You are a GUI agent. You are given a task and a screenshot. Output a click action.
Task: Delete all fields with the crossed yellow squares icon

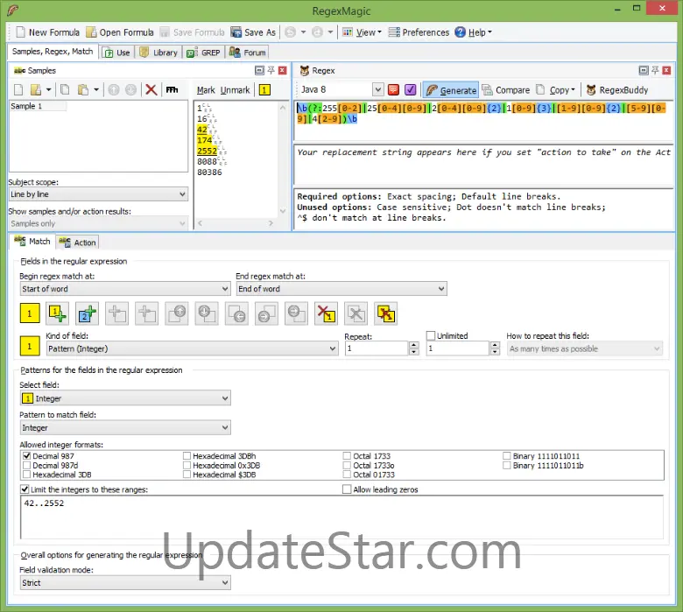coord(386,313)
